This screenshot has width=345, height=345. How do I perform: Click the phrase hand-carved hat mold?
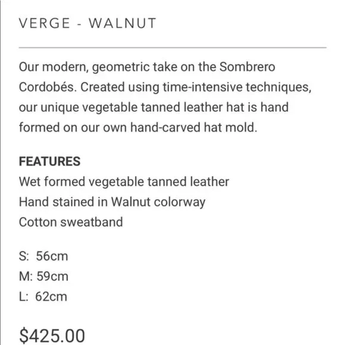tap(194, 127)
